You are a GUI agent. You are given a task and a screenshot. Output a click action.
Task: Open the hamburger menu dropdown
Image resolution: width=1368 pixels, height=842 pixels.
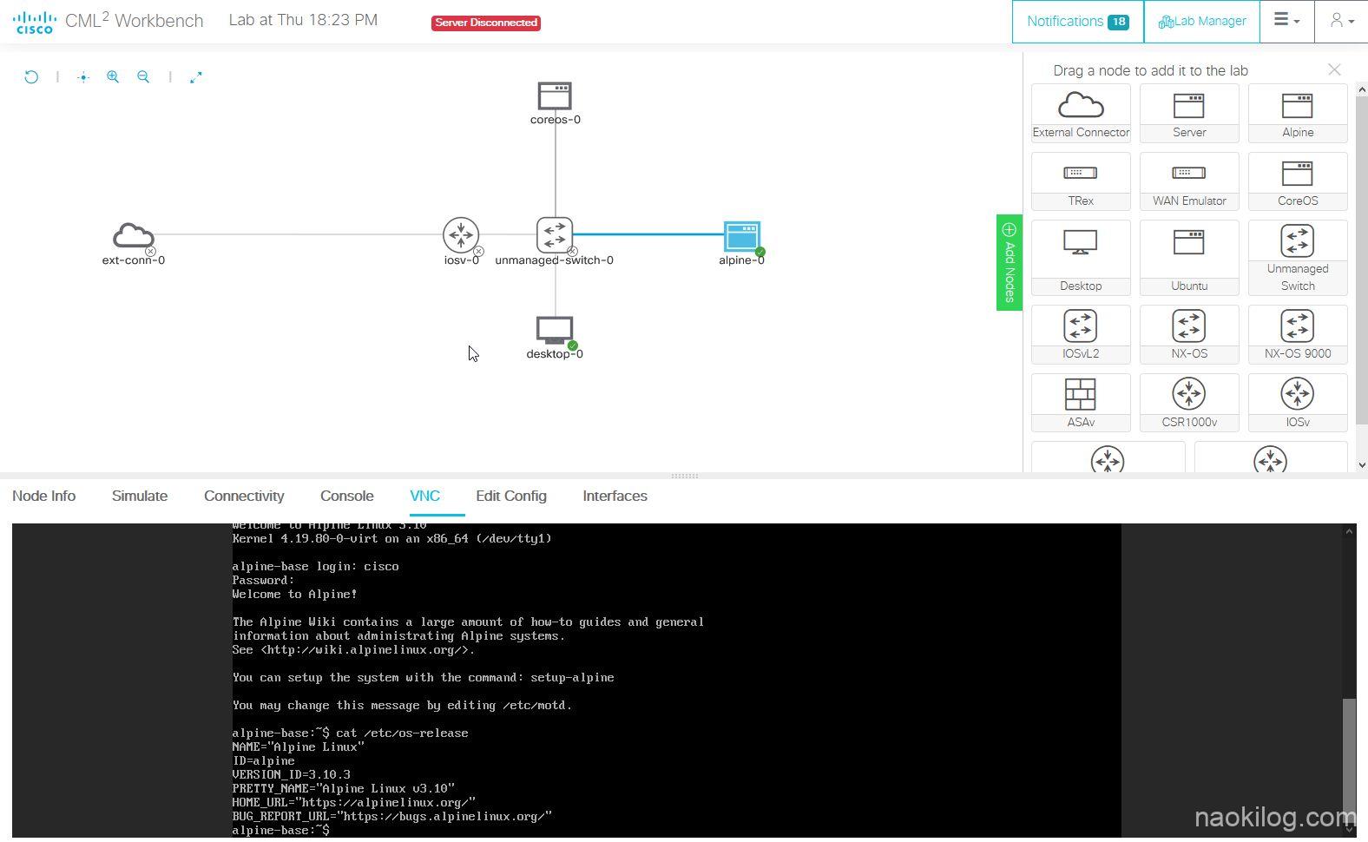pyautogui.click(x=1286, y=20)
